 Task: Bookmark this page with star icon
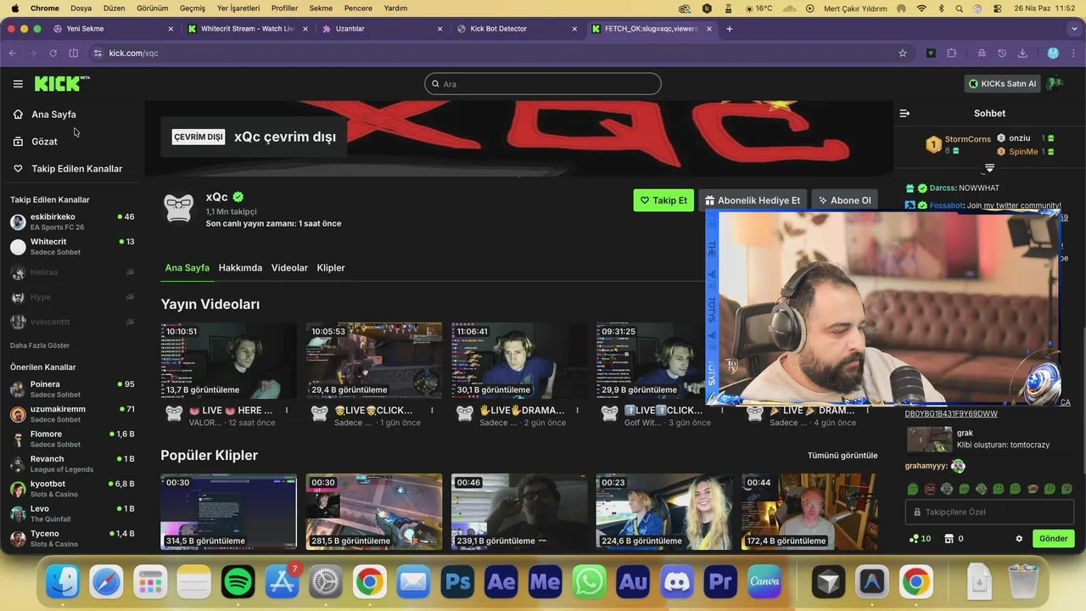click(x=903, y=53)
